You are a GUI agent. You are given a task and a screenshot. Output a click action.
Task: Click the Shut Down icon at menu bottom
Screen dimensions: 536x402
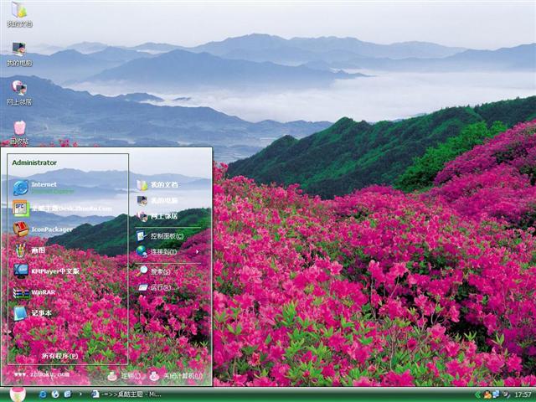pos(154,376)
